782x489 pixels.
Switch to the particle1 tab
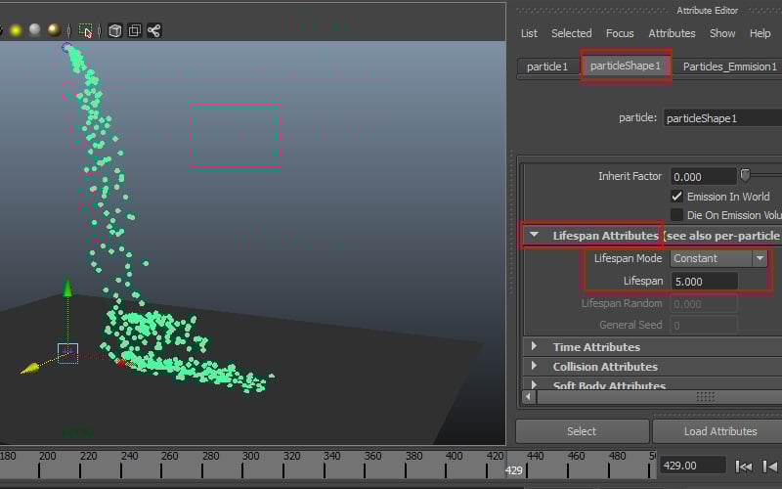tap(547, 67)
